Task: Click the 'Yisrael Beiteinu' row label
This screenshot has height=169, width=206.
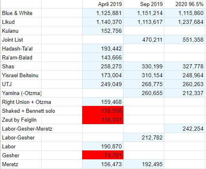Action: tap(20, 75)
